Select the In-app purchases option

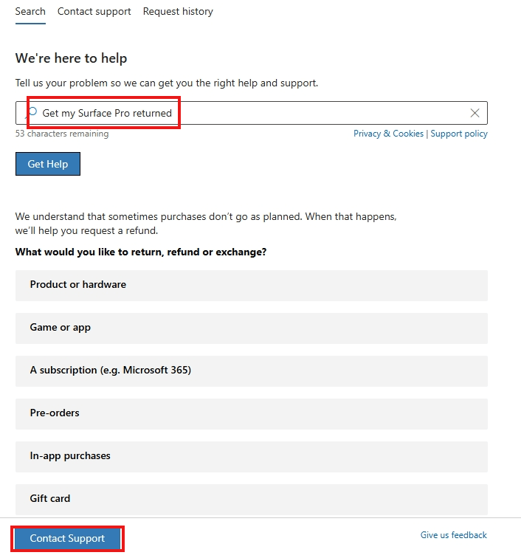coord(251,457)
